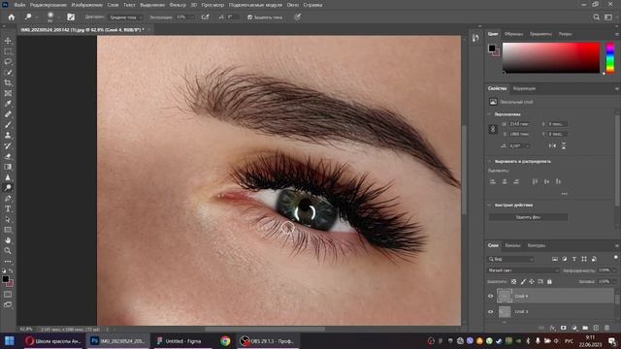Create new layer icon

point(596,328)
